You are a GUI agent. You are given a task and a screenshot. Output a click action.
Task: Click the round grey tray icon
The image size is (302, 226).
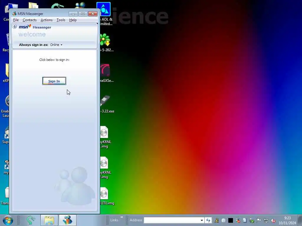(x=224, y=220)
